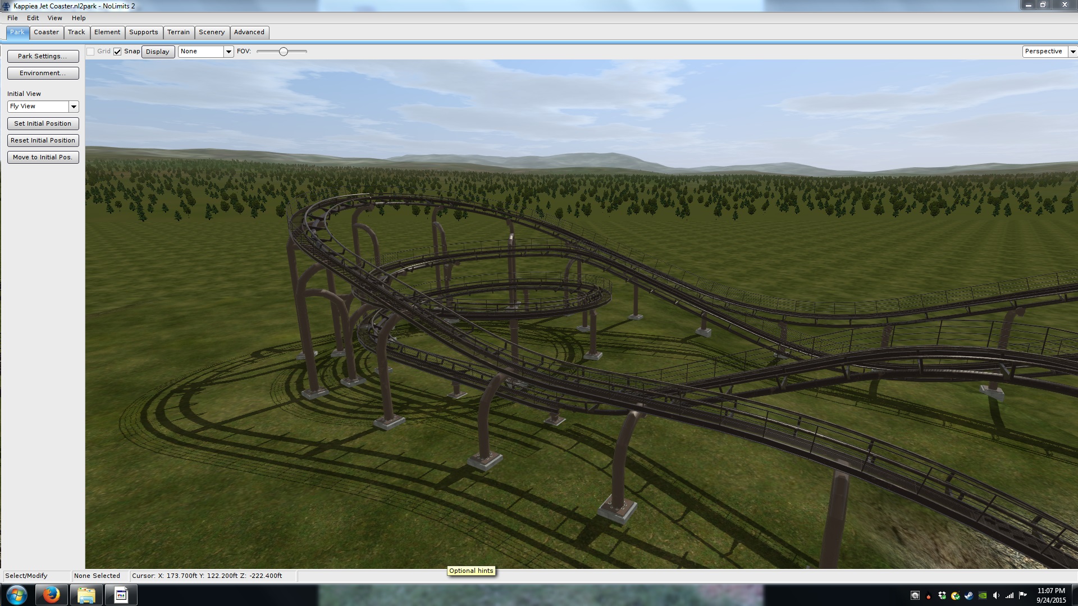The width and height of the screenshot is (1078, 606).
Task: Enable the Grid checkbox
Action: [90, 52]
